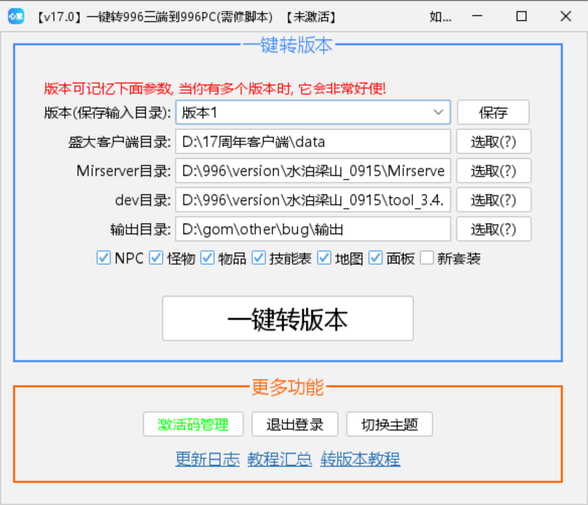This screenshot has width=588, height=505.
Task: Pick output folder using 输出目录 选取(?) button
Action: click(x=493, y=229)
